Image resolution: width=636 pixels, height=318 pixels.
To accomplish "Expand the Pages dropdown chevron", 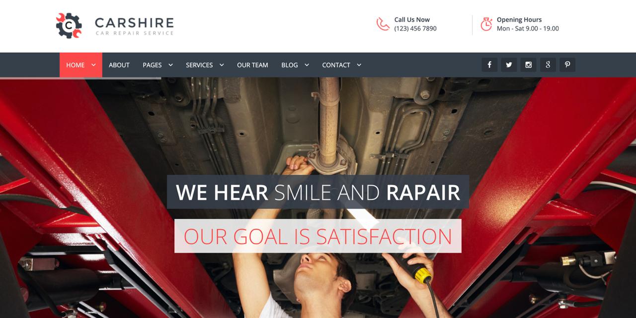I will [x=170, y=64].
